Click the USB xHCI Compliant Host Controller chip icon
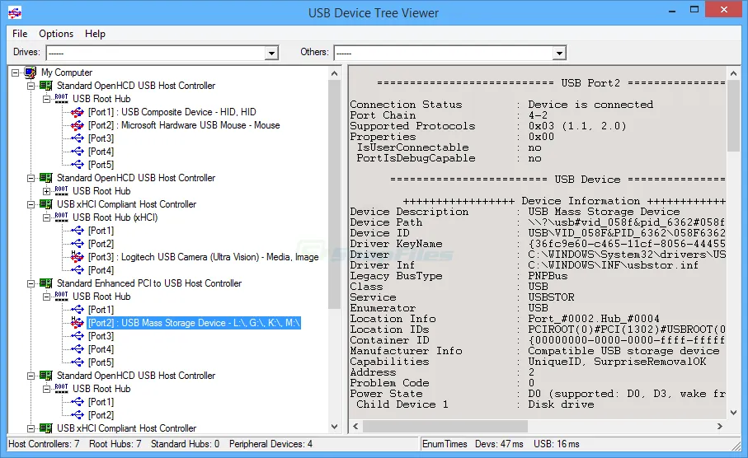Image resolution: width=748 pixels, height=458 pixels. pyautogui.click(x=46, y=204)
